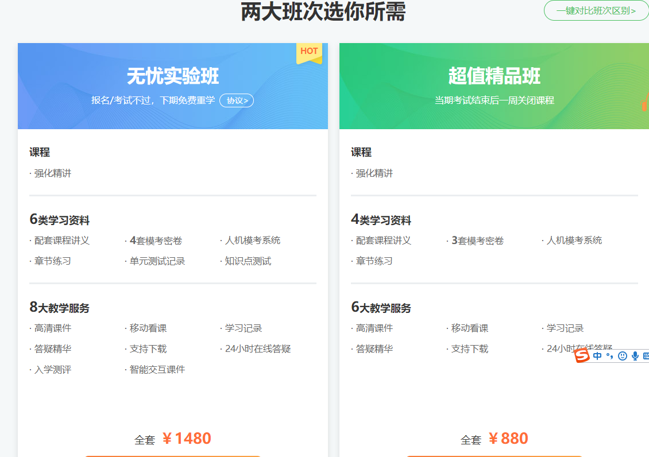Toggle Chinese/English mode on IME bar
Image resolution: width=649 pixels, height=457 pixels.
tap(598, 356)
